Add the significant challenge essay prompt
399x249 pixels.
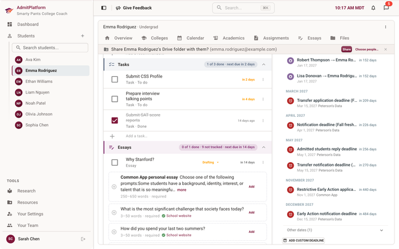tap(252, 212)
